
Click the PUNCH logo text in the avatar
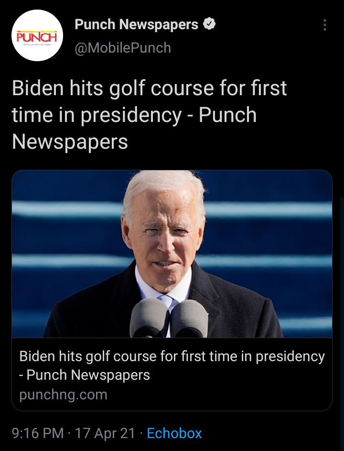click(37, 37)
